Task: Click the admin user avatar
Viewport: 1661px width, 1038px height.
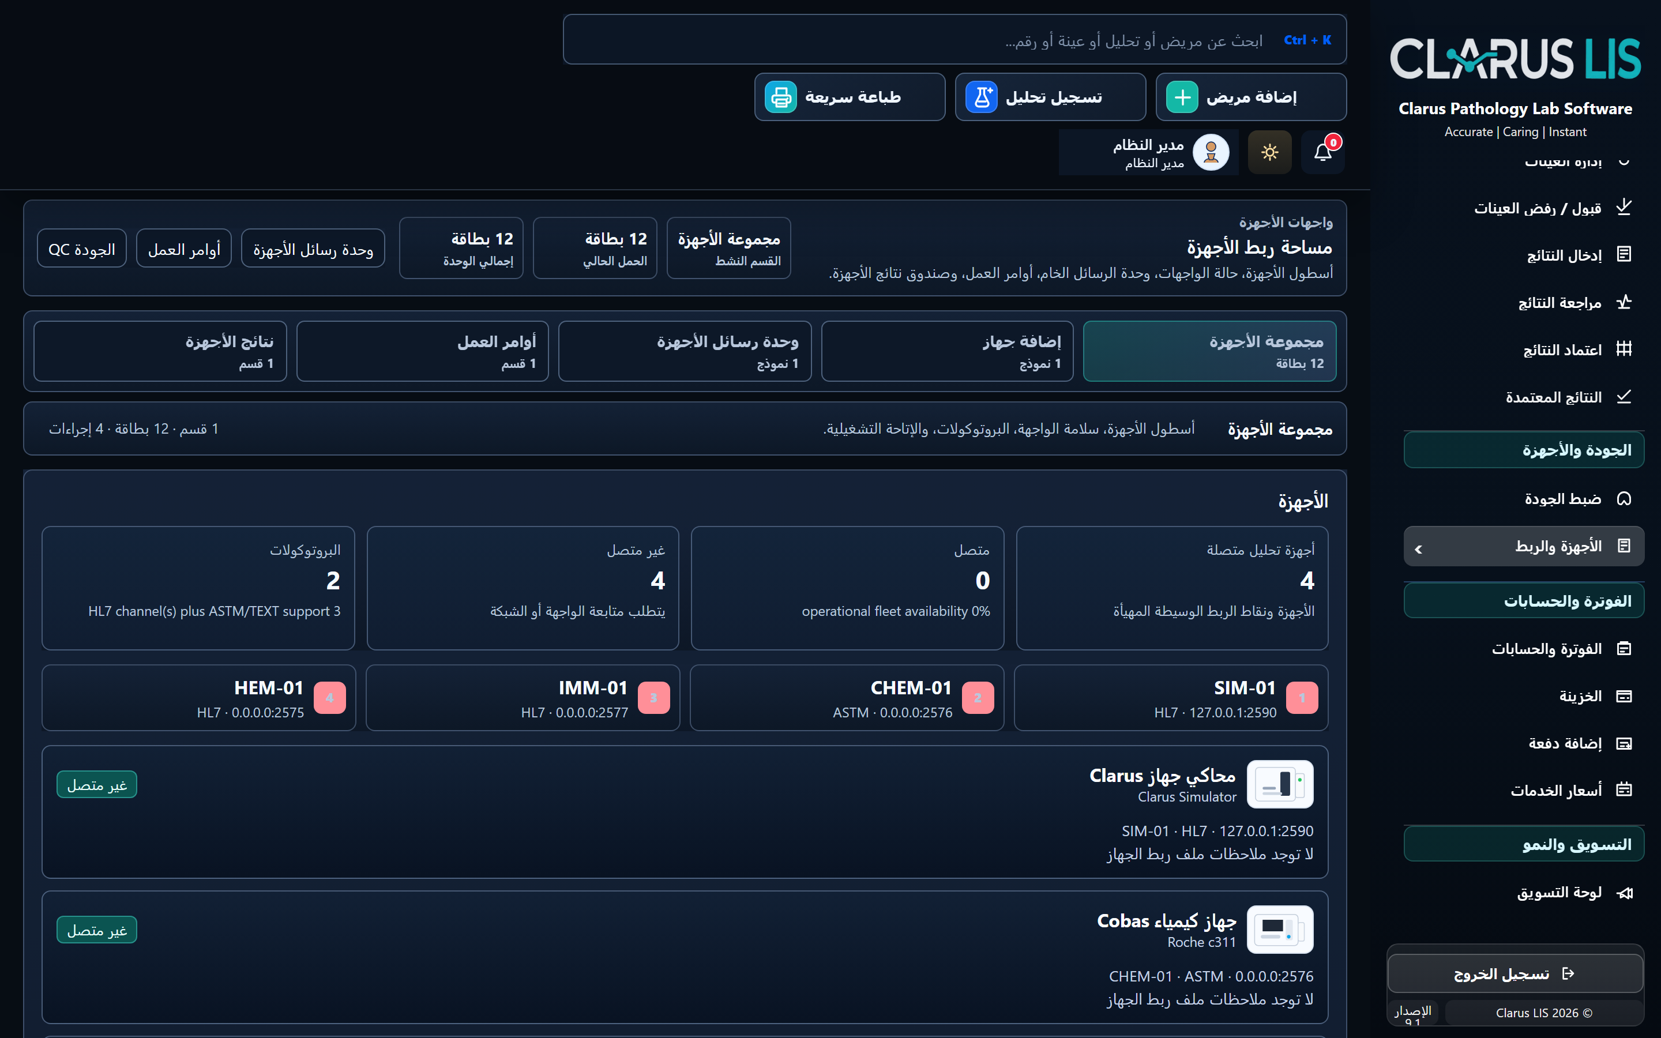Action: [x=1210, y=152]
